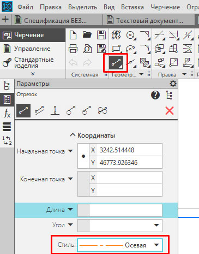Screen dimensions: 199x254
Task: Toggle end point fixation box
Action: 83,184
